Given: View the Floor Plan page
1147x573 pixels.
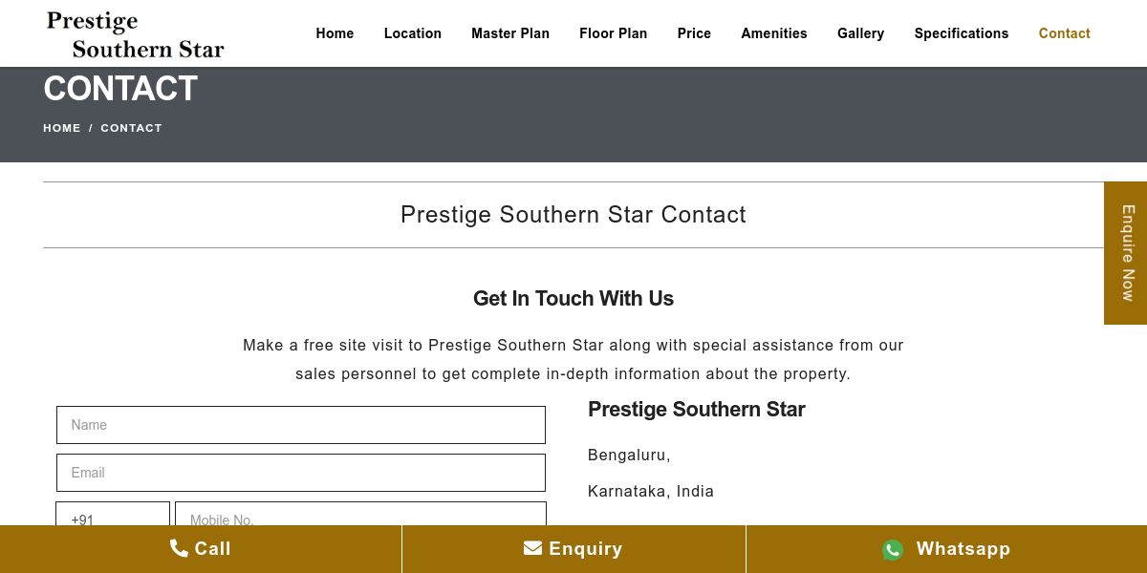Looking at the screenshot, I should (614, 33).
